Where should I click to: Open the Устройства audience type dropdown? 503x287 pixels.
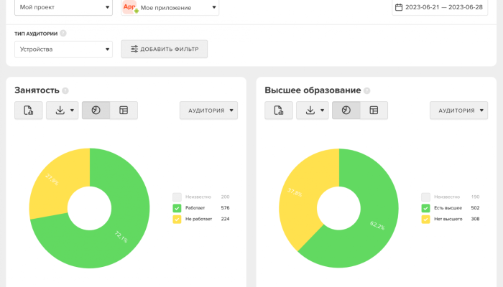pos(63,50)
